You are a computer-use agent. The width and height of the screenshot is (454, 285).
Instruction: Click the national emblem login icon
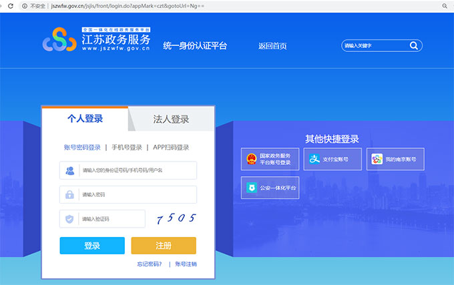[251, 159]
